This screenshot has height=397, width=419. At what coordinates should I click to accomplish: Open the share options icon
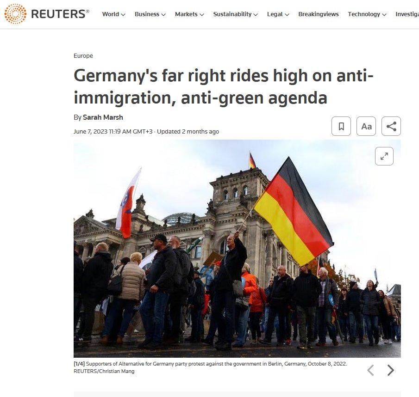click(391, 126)
